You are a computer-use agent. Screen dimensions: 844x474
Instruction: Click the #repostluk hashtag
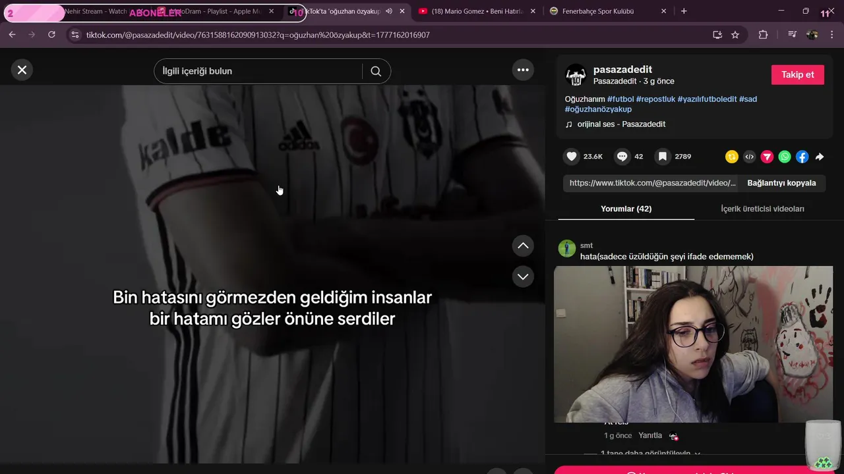[655, 99]
